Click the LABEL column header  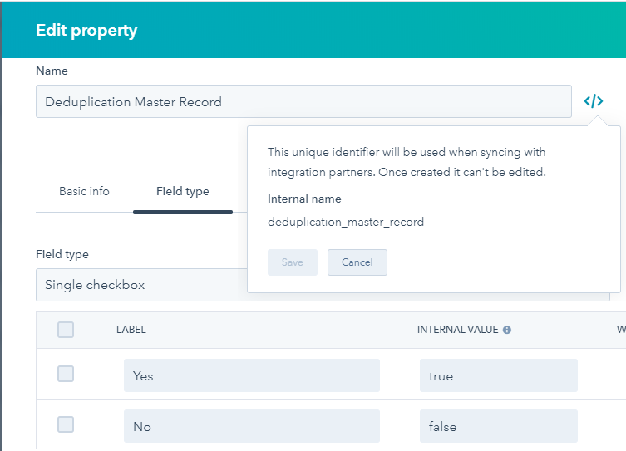(x=131, y=330)
